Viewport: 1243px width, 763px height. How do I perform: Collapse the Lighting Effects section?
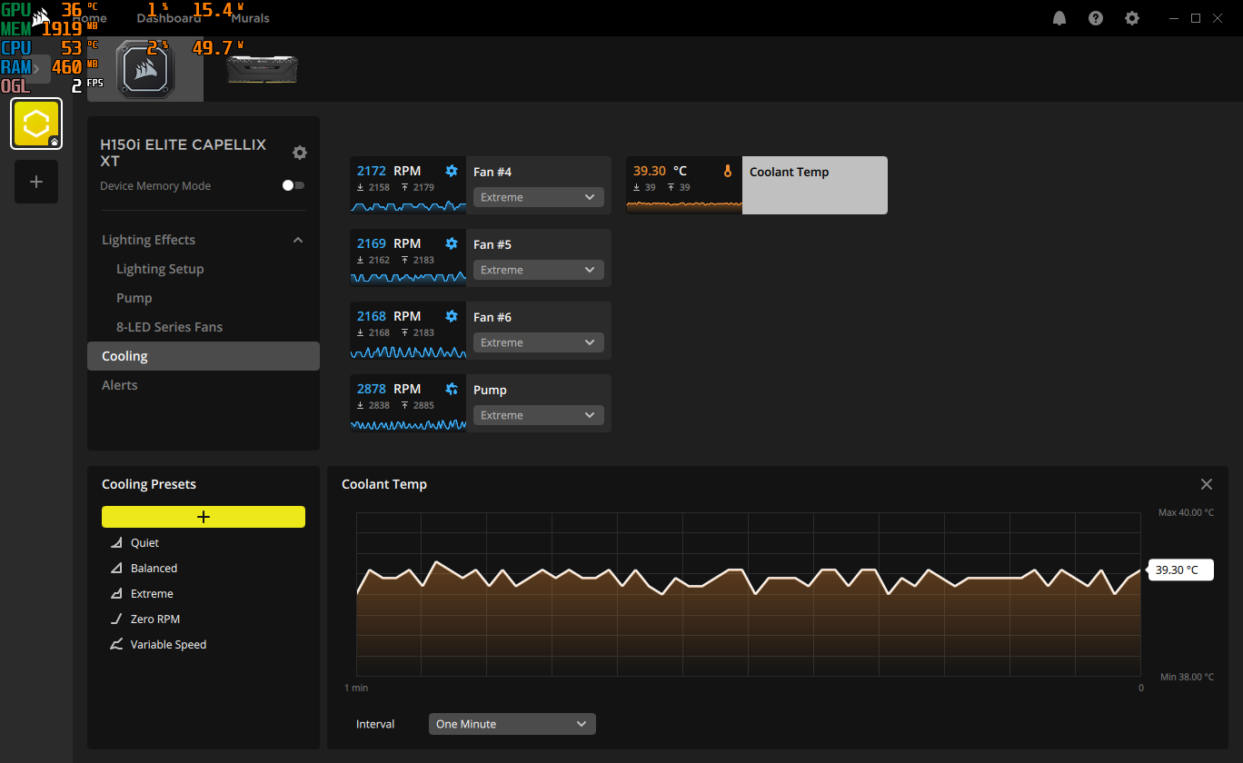coord(298,240)
